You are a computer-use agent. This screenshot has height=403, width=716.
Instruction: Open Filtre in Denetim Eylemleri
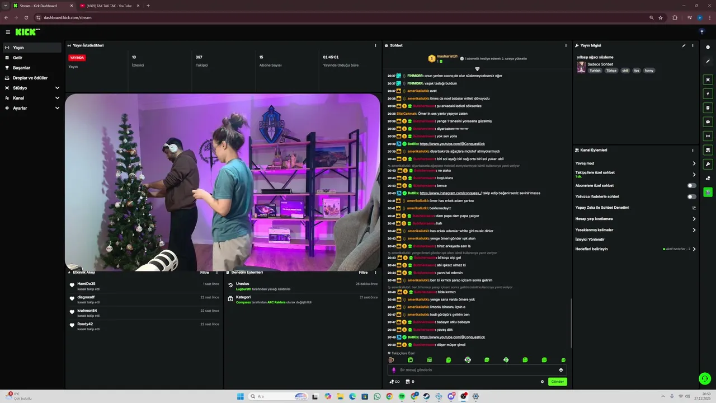(x=364, y=273)
